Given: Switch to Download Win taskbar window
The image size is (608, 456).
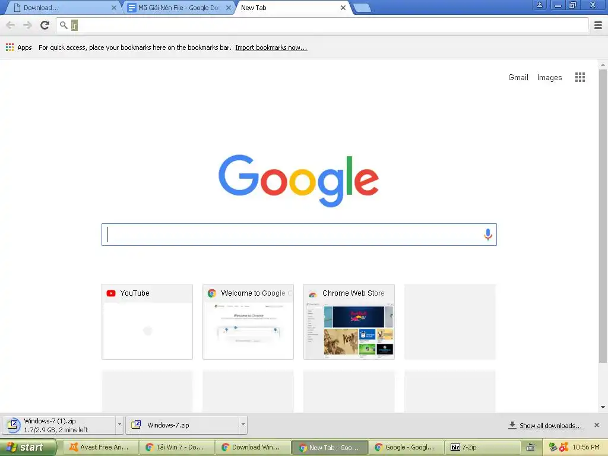Looking at the screenshot, I should [x=253, y=448].
